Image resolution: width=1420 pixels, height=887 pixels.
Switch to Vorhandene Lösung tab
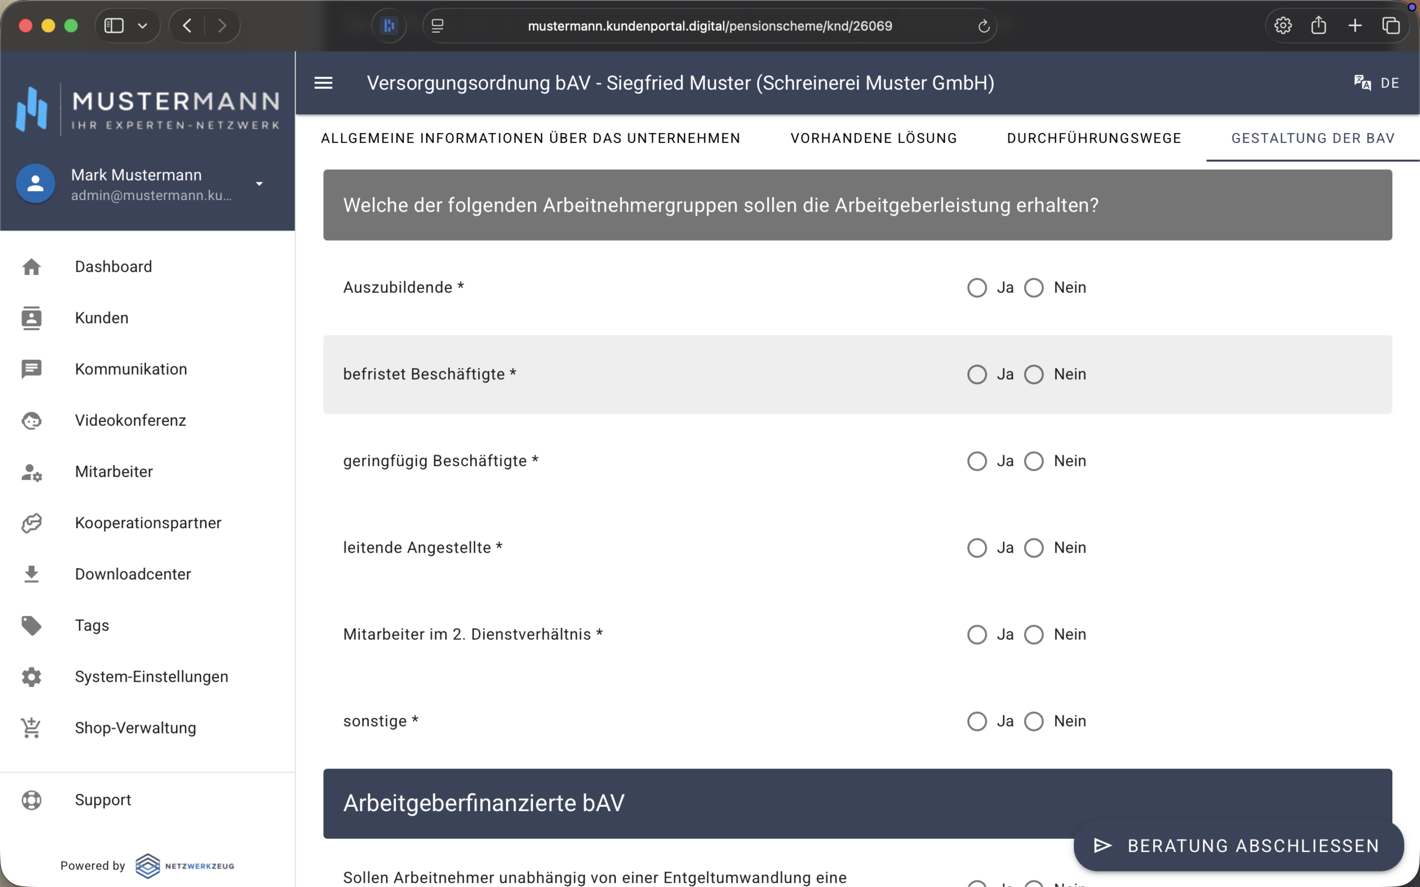[x=874, y=139]
